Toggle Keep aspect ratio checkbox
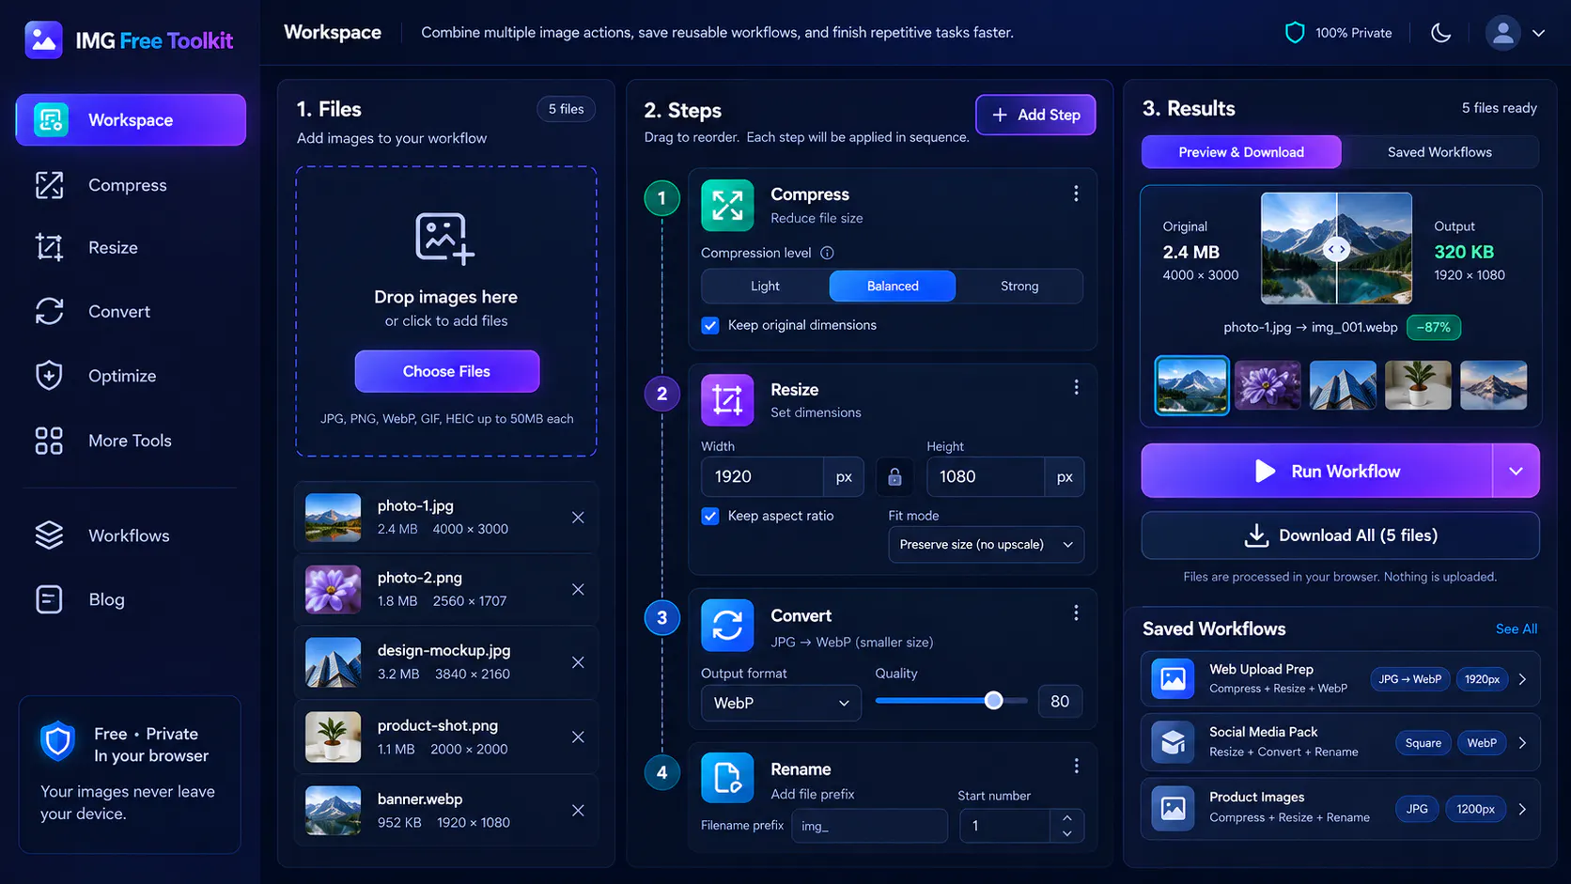Viewport: 1571px width, 884px height. (710, 516)
